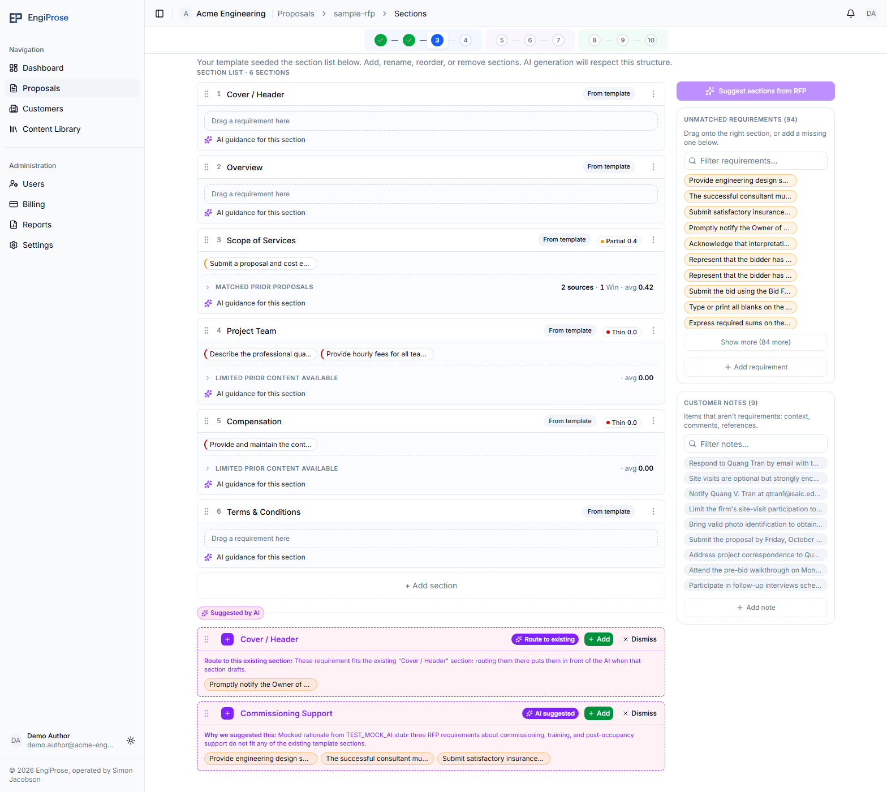Grab the drag handle of Compensation section
The width and height of the screenshot is (887, 792).
[x=206, y=421]
